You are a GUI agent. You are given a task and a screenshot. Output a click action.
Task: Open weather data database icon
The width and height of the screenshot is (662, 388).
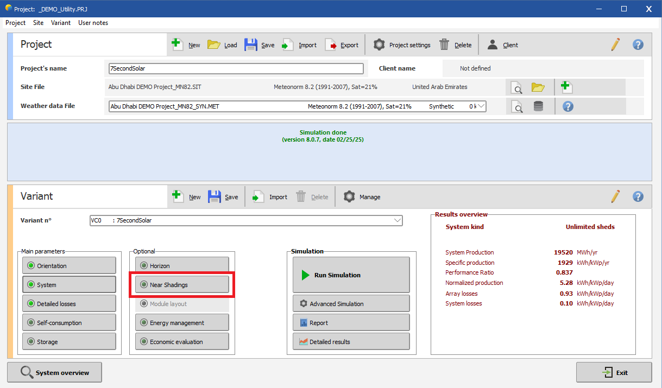click(538, 106)
